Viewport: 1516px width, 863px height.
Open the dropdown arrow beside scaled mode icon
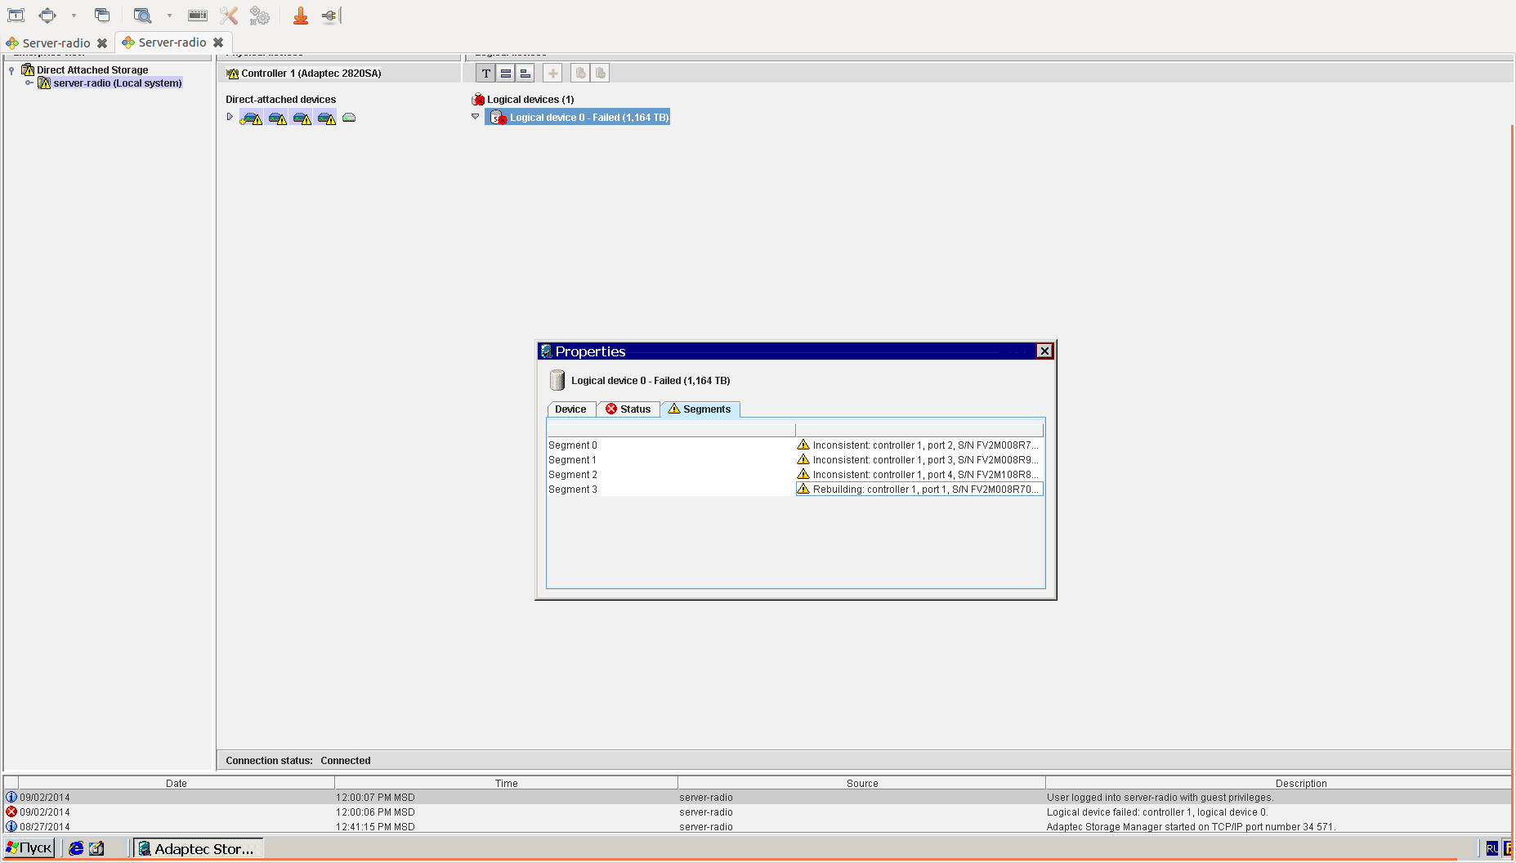click(x=169, y=16)
